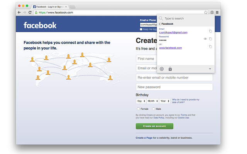
Task: Click the Facebook heading in the popup
Action: click(x=167, y=24)
